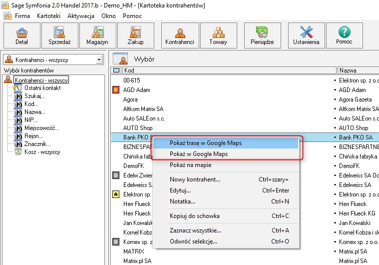Select Miejscowość... in the tree

pos(42,128)
